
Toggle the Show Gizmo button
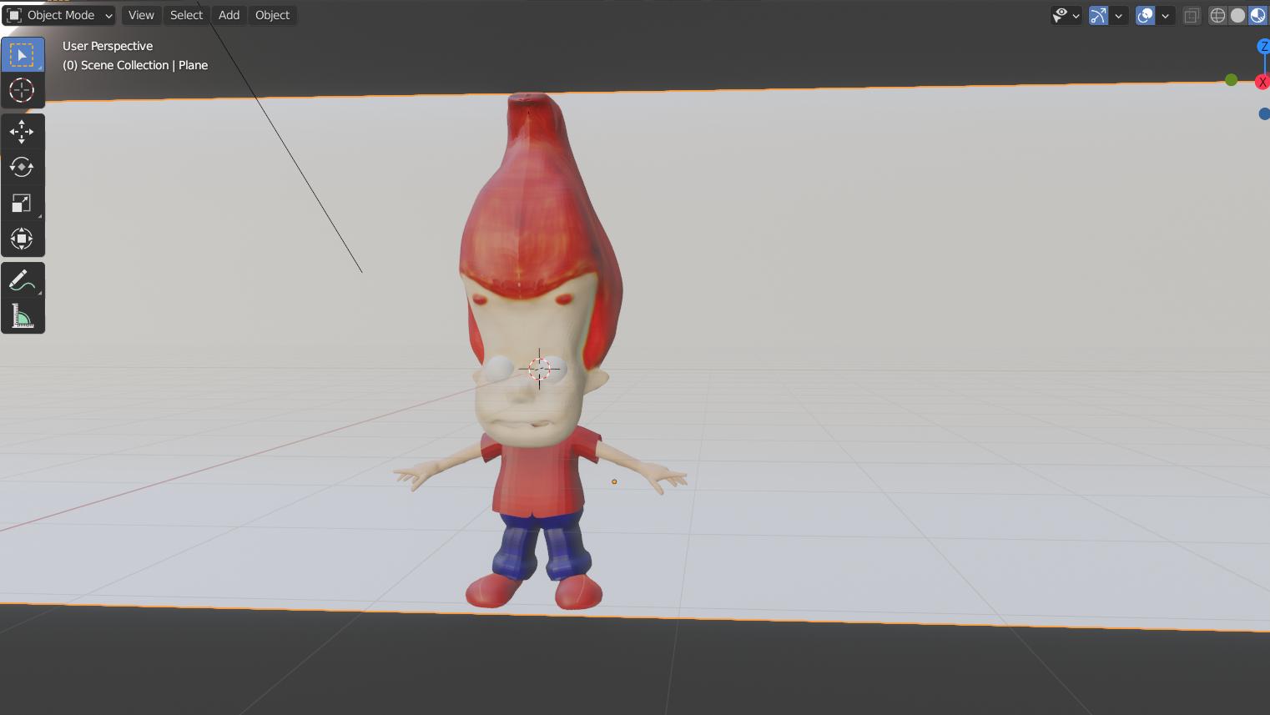[x=1098, y=15]
